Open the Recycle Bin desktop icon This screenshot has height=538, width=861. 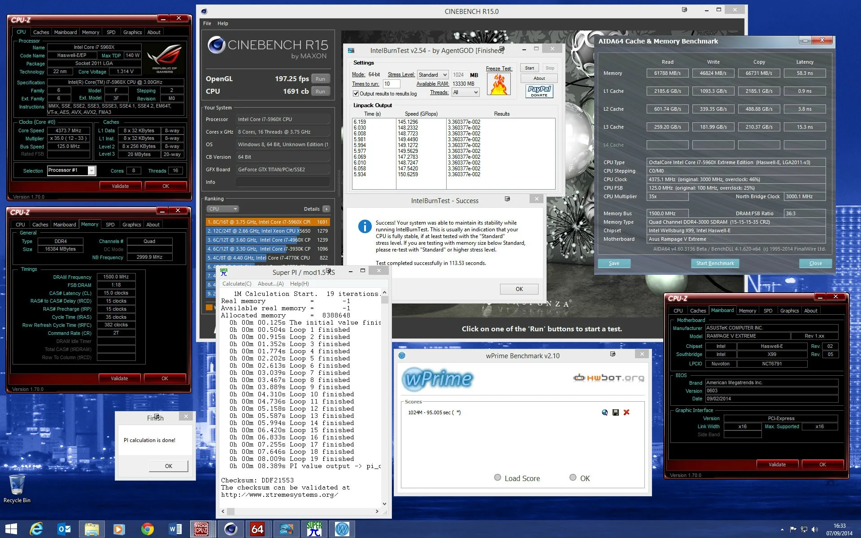17,489
